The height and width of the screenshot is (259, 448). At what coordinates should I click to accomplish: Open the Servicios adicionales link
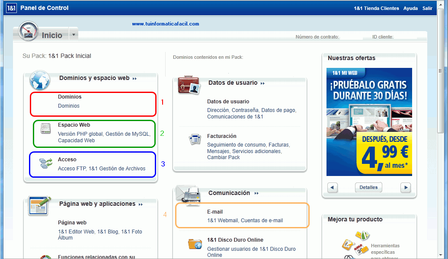256,151
